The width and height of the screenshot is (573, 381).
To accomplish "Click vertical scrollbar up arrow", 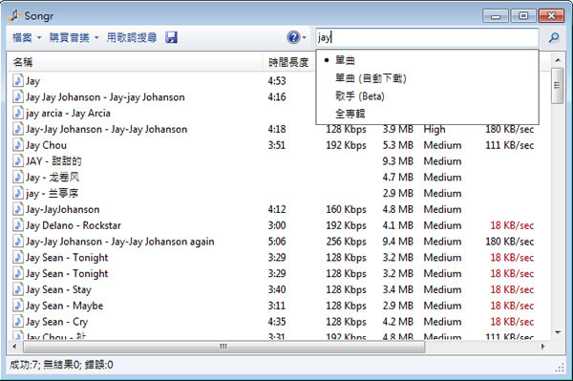I will pos(558,59).
